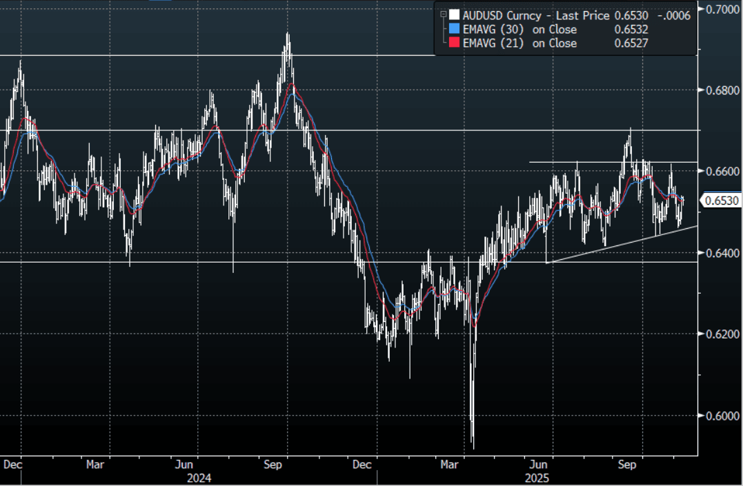Viewport: 743px width, 486px height.
Task: Click the white AUDUSD Curncy legend swatch
Action: (x=454, y=16)
